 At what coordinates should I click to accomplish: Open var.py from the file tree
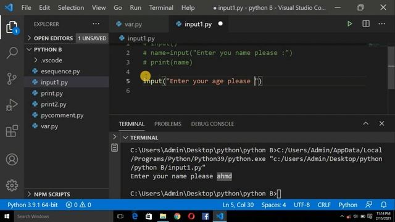pos(67,126)
